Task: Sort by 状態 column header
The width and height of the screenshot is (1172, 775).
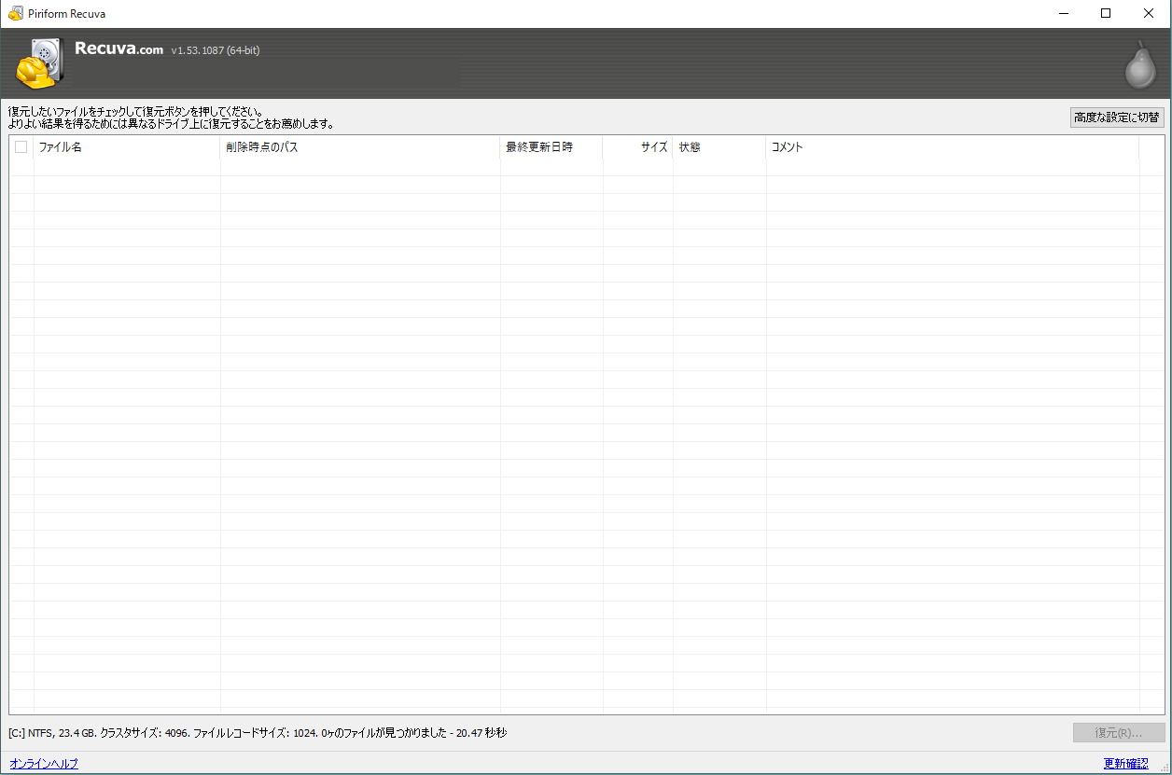Action: pos(719,147)
